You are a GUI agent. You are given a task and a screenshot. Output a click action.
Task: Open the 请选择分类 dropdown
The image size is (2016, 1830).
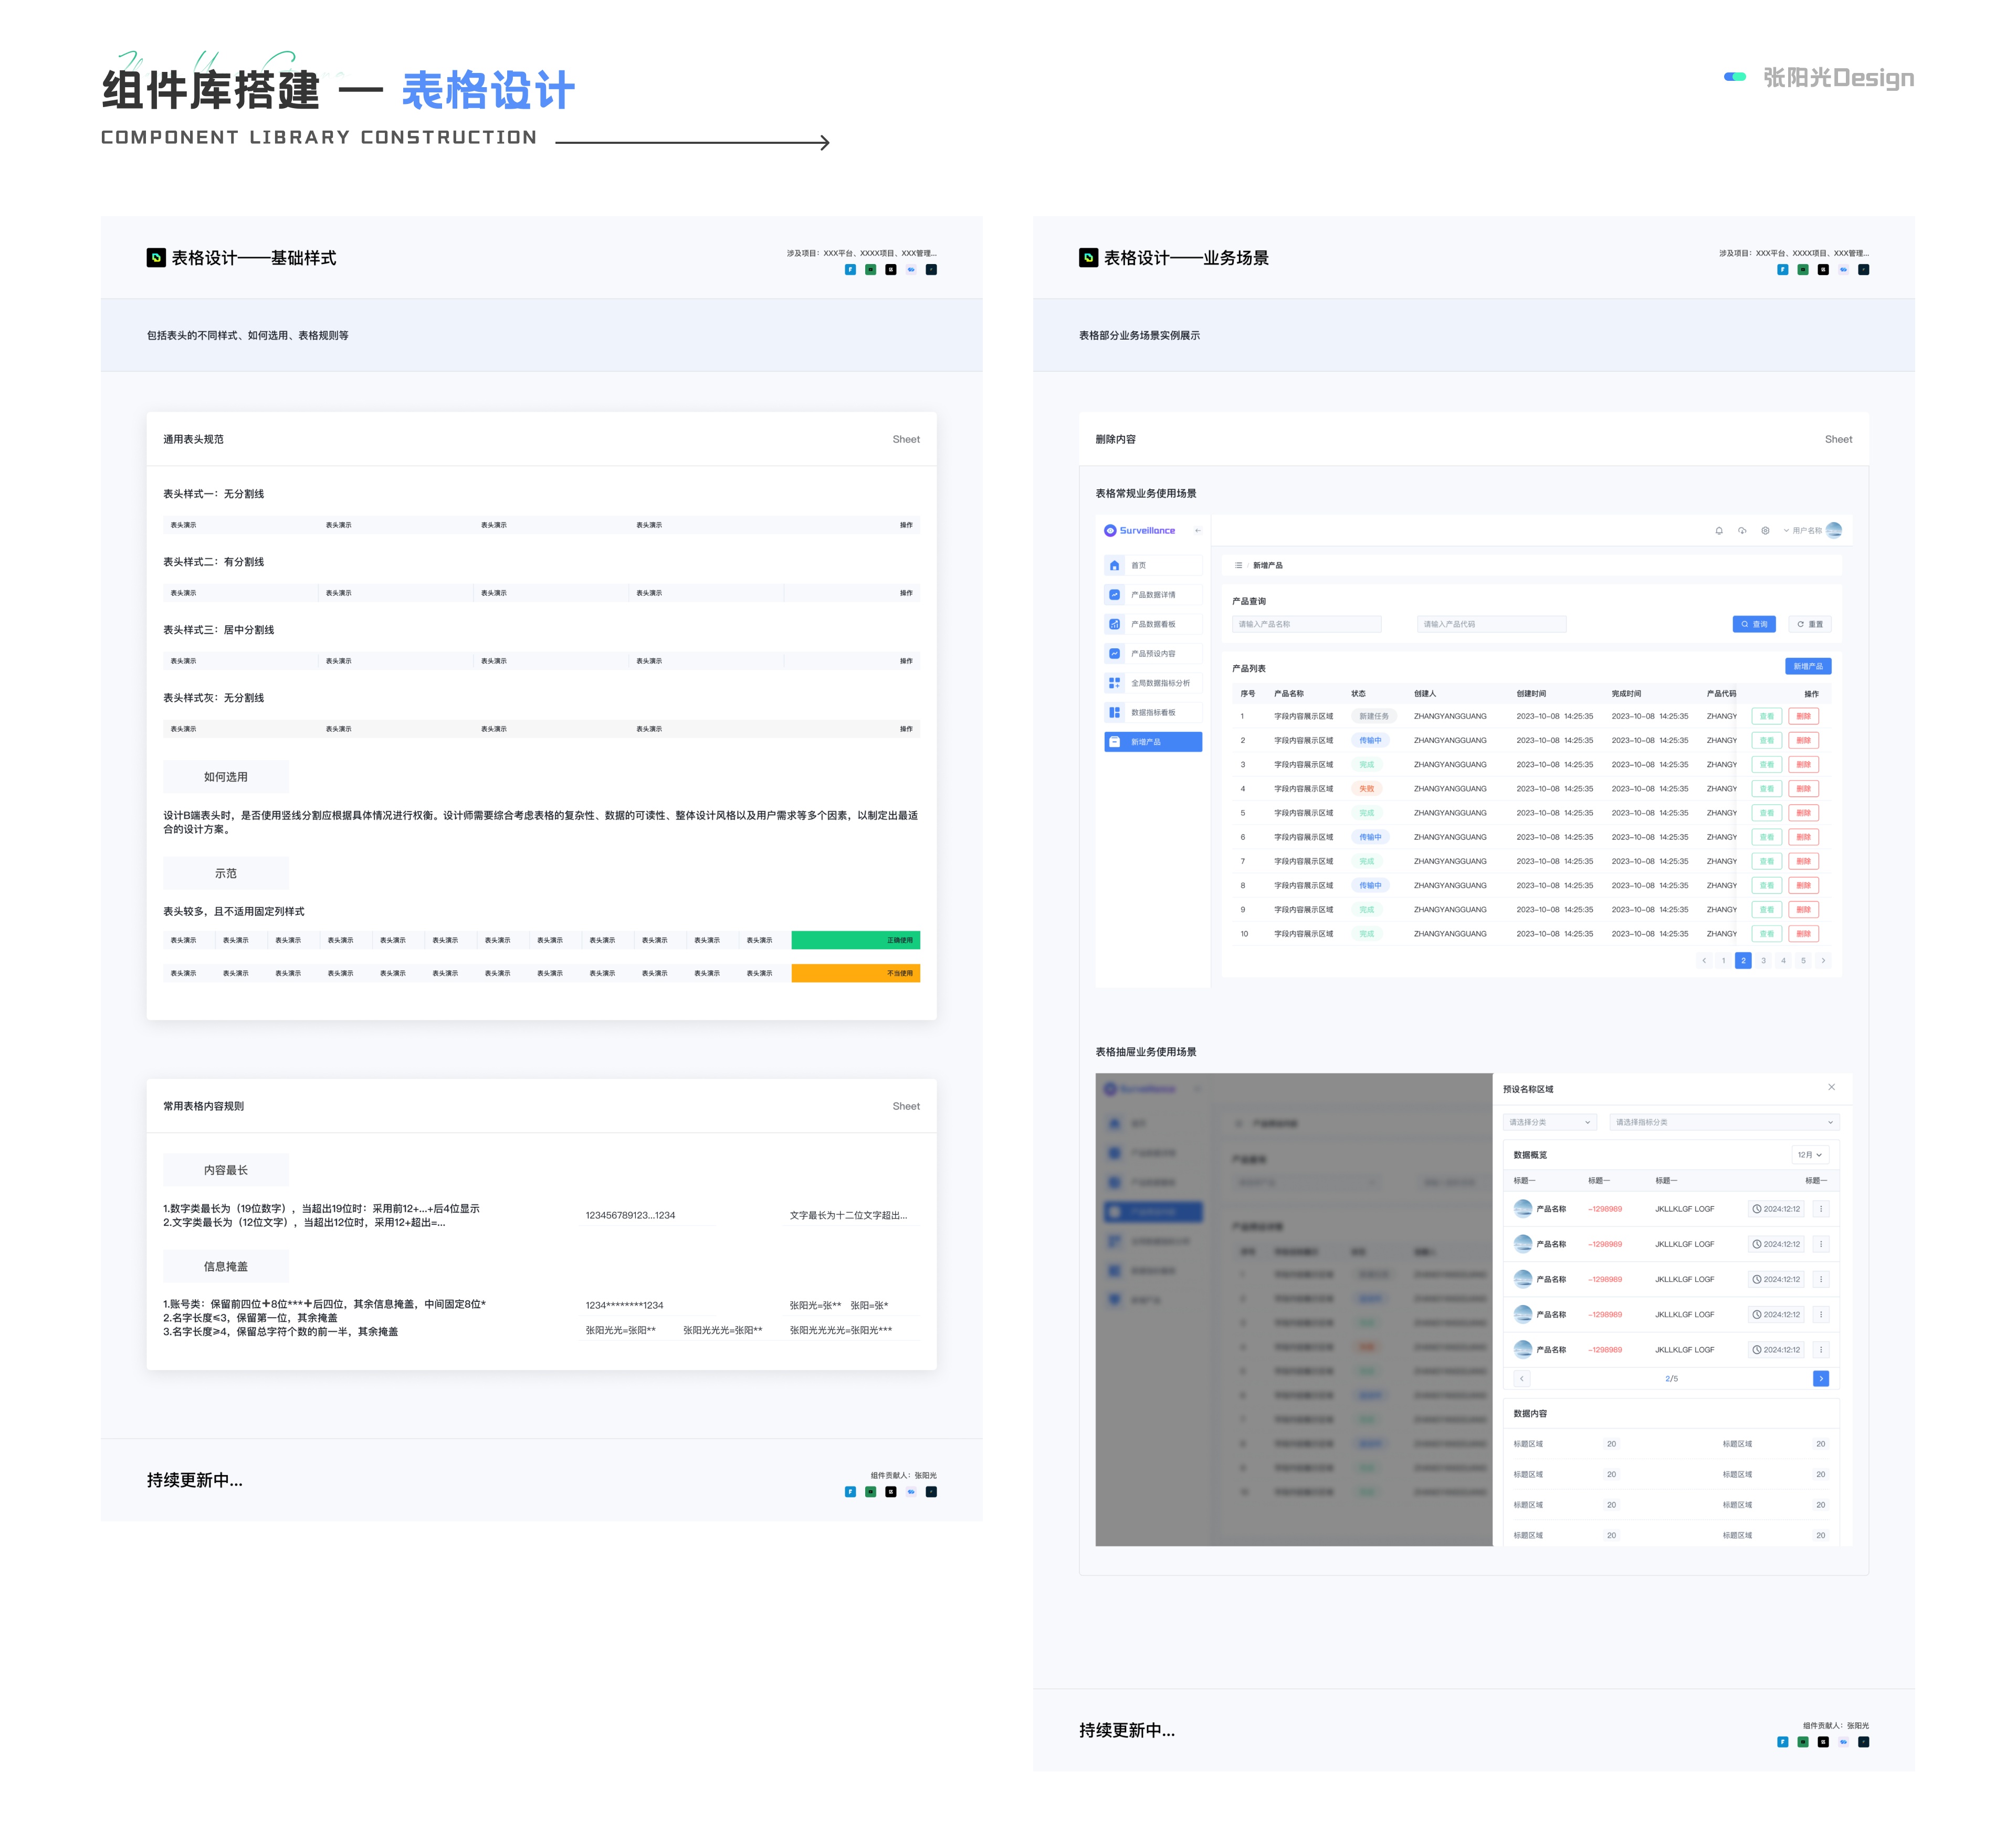click(1549, 1122)
